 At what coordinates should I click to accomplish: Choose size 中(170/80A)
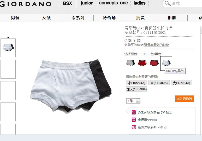159,83
